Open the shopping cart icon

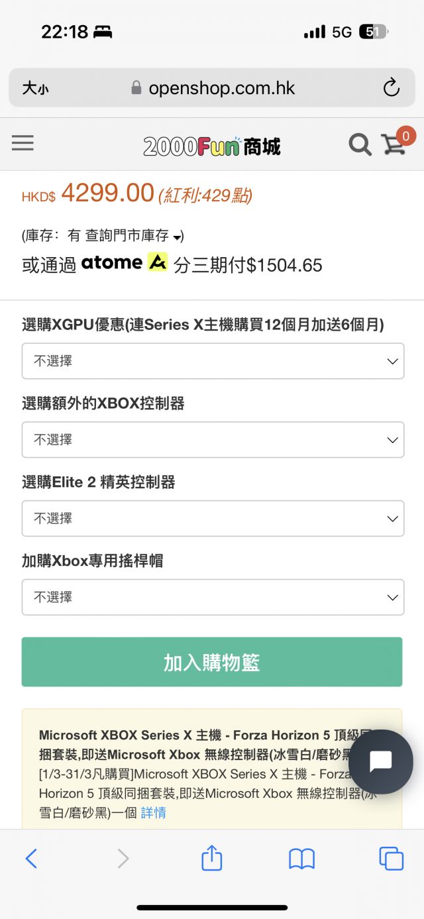click(396, 145)
